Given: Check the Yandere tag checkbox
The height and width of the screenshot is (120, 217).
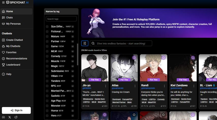Looking at the screenshot, I should coord(47,81).
